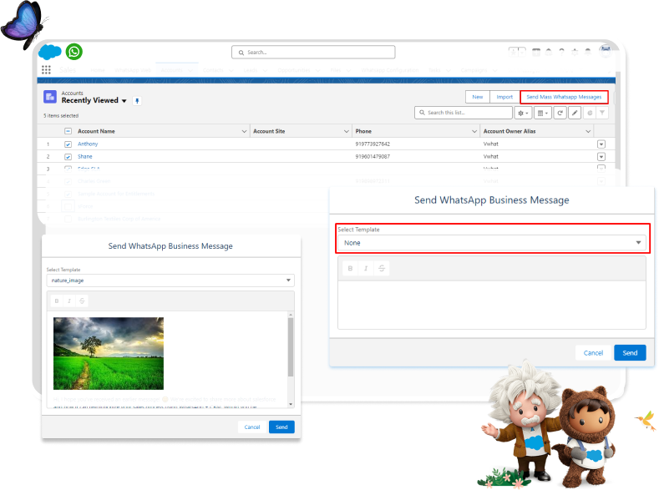Screen dimensions: 659x490
Task: Click phone number 919773927642
Action: [373, 144]
